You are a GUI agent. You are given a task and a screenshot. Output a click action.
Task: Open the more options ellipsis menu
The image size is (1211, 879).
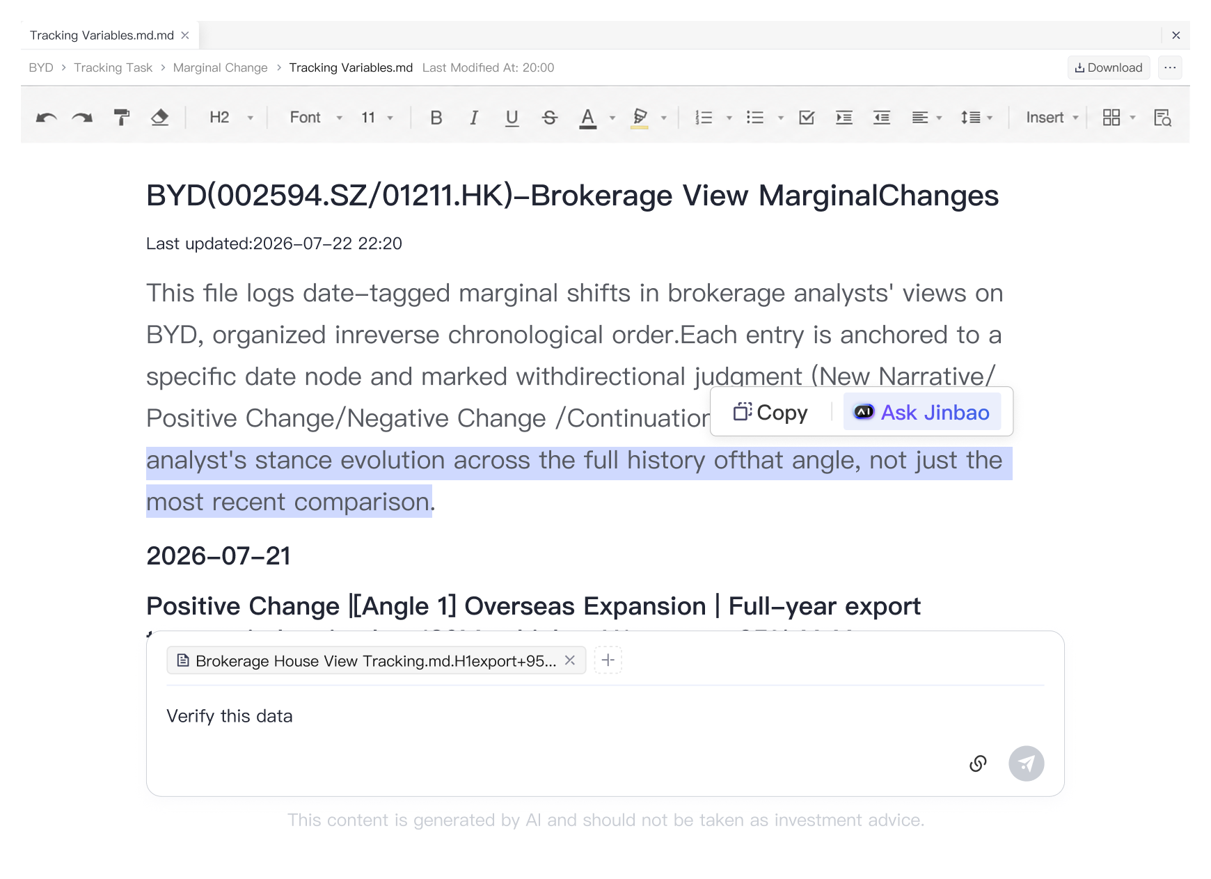[x=1170, y=68]
